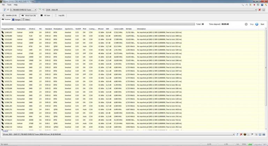268x146 pixels.
Task: Open the Tools menu
Action: tap(9, 5)
